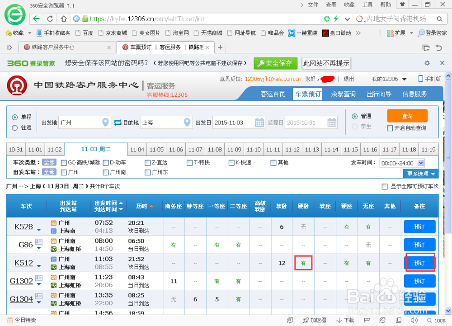The height and width of the screenshot is (326, 452).
Task: Open the 发车时间 time range dropdown
Action: pos(402,162)
